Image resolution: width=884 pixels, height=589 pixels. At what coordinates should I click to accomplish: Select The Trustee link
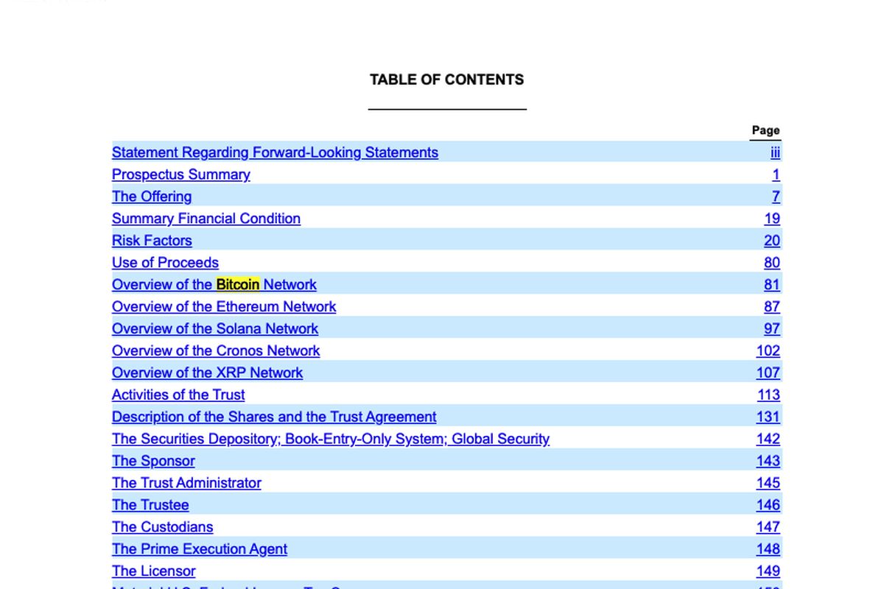click(x=150, y=506)
